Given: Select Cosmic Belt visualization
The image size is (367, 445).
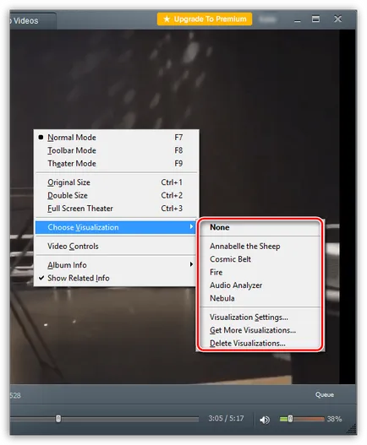Looking at the screenshot, I should point(260,259).
